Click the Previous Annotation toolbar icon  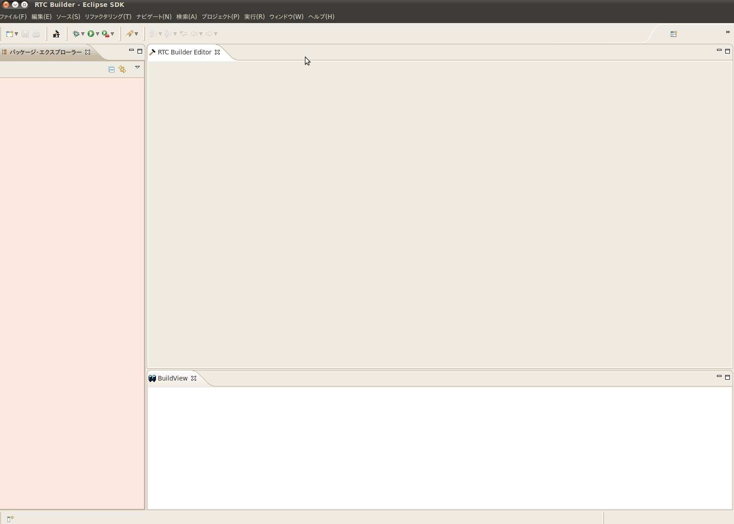point(167,34)
